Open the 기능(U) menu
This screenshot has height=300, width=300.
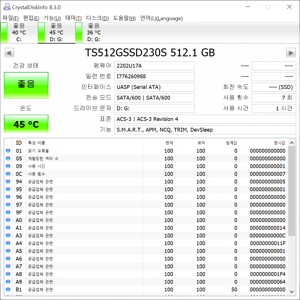[52, 18]
